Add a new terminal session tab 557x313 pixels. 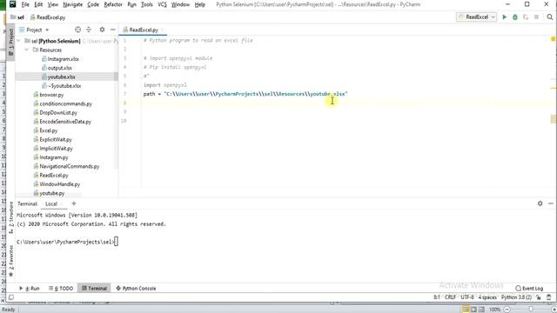tap(73, 203)
